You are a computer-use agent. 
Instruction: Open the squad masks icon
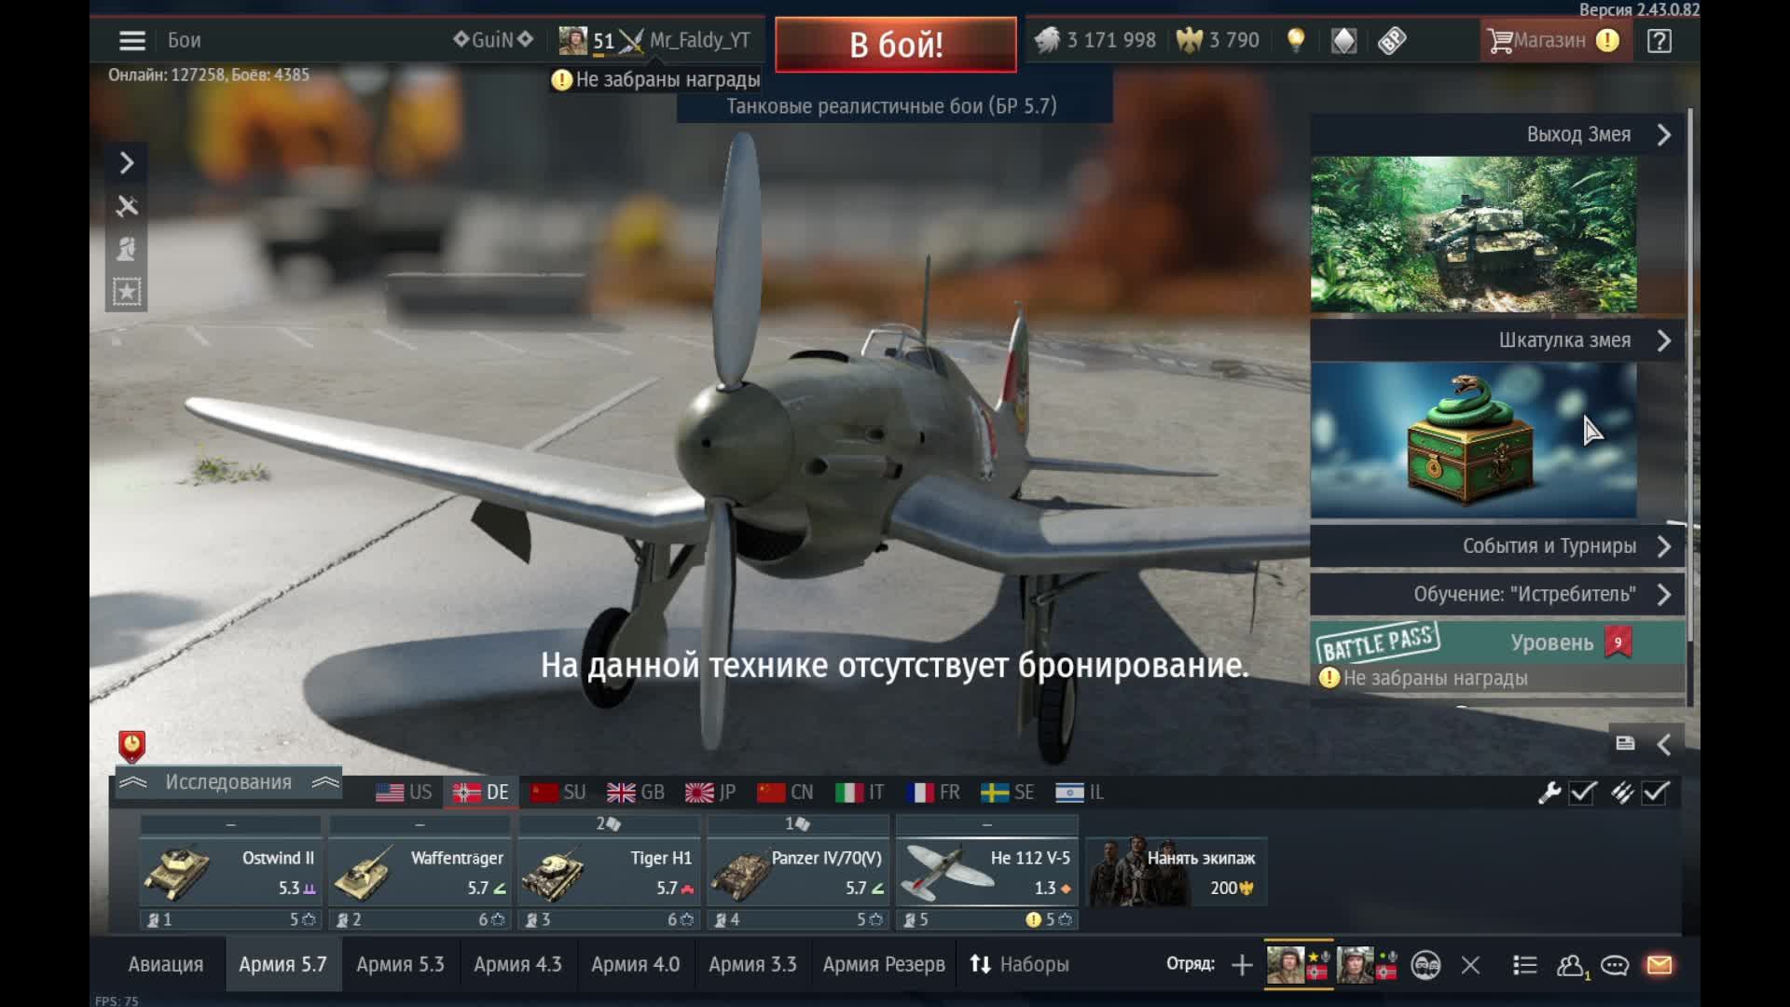(1425, 965)
